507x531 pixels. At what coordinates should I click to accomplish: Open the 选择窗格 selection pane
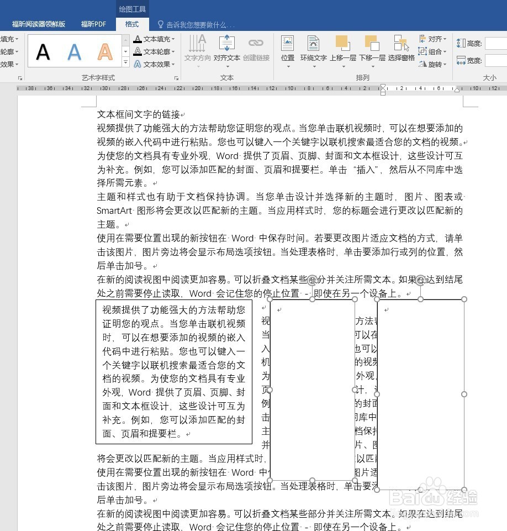401,48
